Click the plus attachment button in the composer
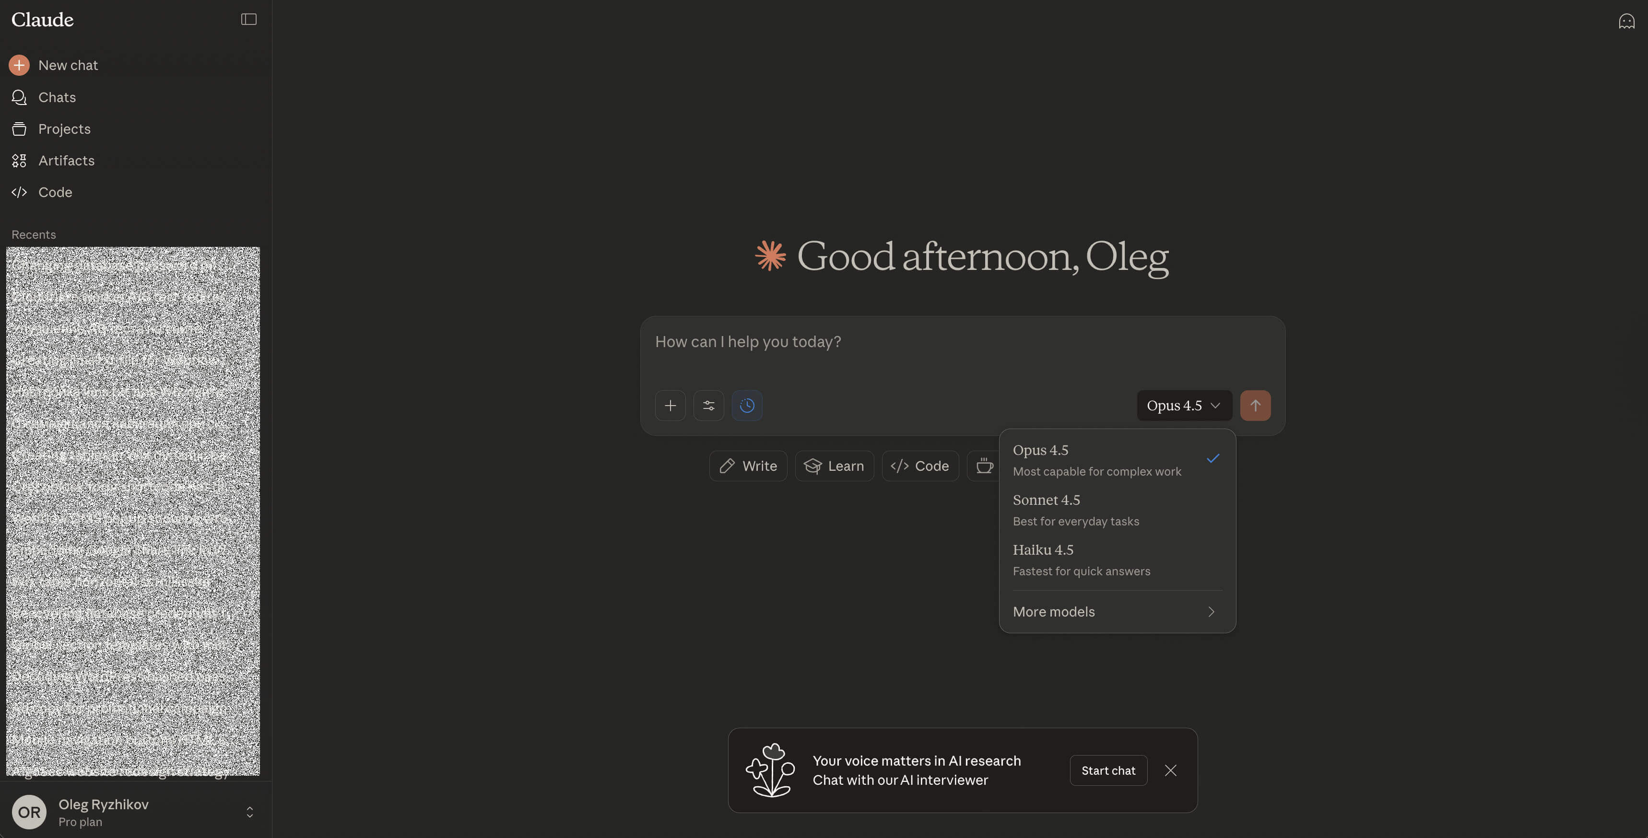This screenshot has height=838, width=1648. click(670, 406)
